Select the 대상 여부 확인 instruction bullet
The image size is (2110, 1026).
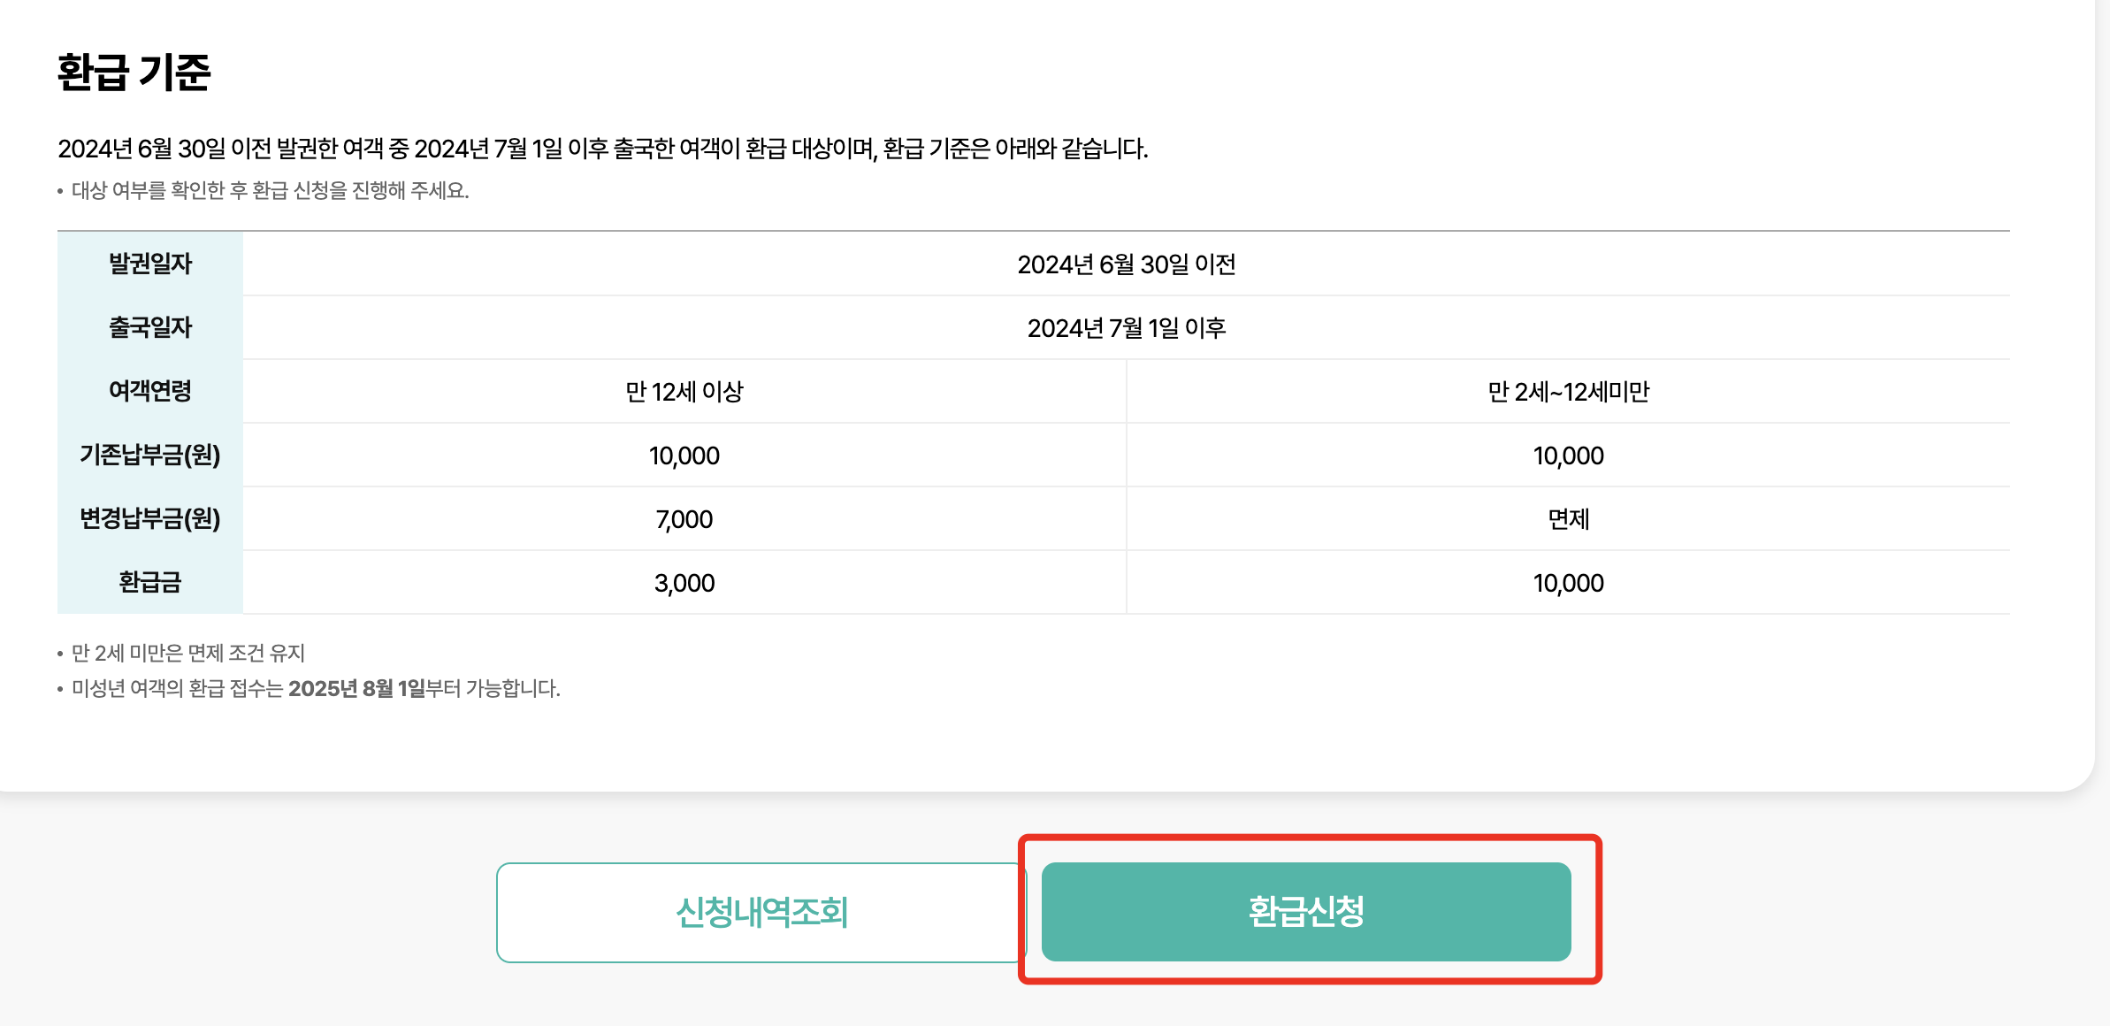pos(265,189)
